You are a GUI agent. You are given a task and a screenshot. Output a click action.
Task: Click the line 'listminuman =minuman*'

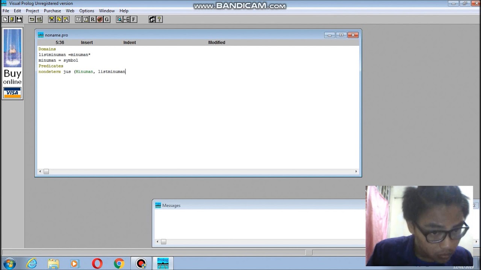[64, 55]
